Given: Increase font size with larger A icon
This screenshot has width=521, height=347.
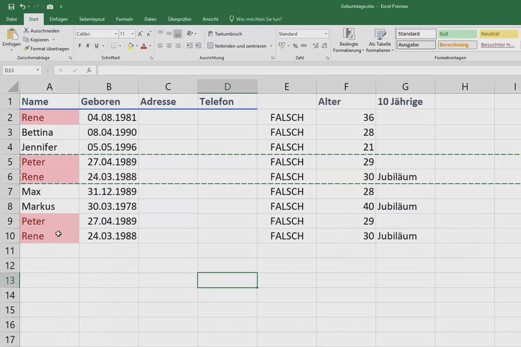Looking at the screenshot, I should [140, 34].
